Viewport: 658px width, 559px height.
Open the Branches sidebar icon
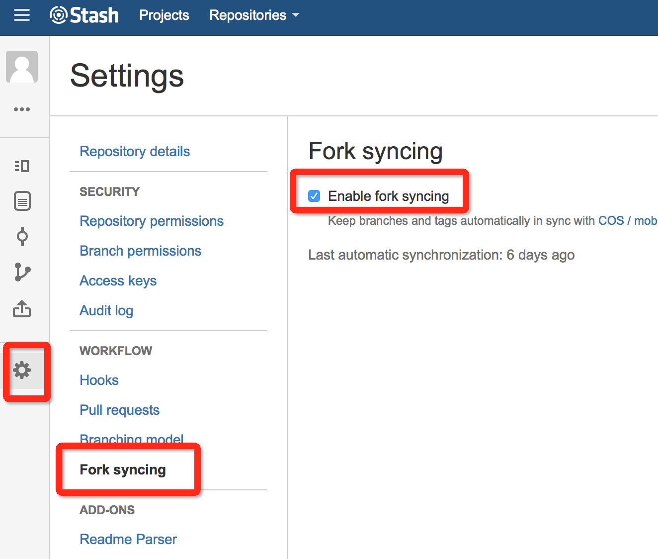coord(22,272)
